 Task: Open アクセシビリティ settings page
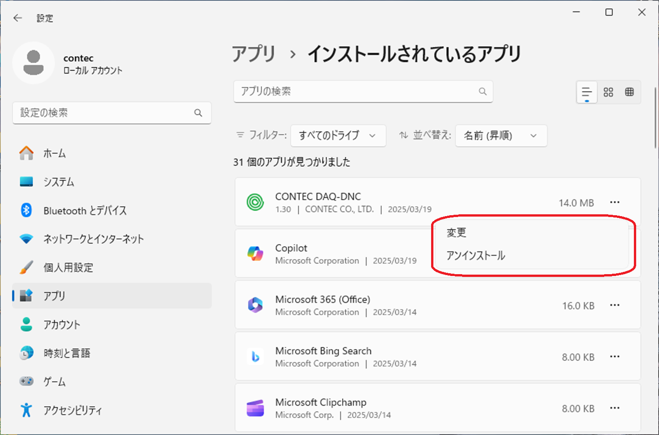tap(112, 410)
